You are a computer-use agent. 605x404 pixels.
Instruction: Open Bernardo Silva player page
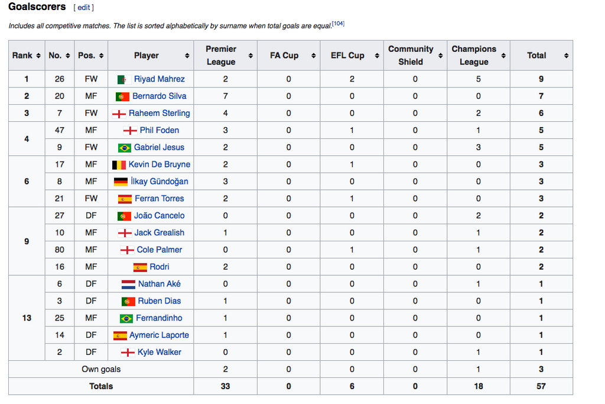point(160,96)
